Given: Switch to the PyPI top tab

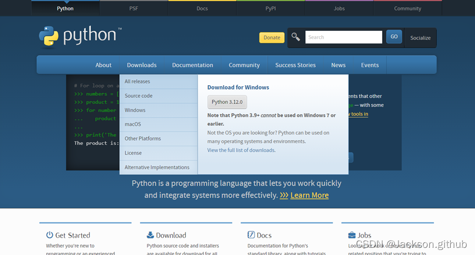Looking at the screenshot, I should 270,8.
